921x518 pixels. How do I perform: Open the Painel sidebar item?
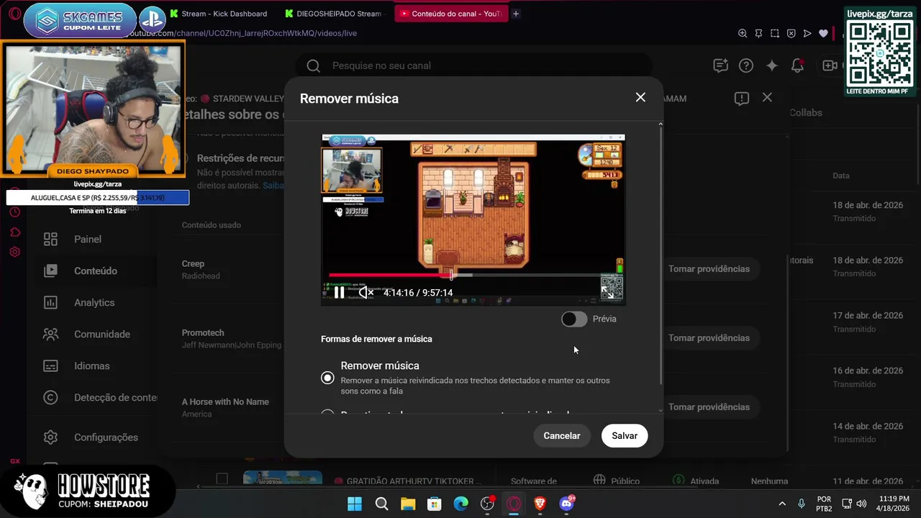coord(88,239)
